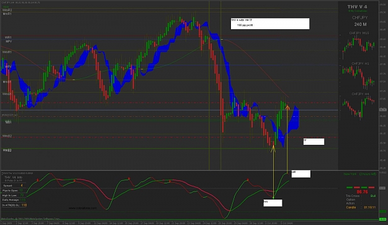Click the New York session status text

click(x=360, y=174)
